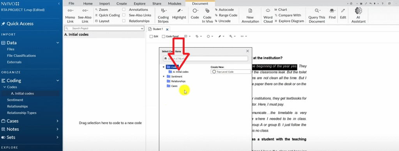Enable the Code Panel checkbox
399x151 pixels.
[x=163, y=36]
